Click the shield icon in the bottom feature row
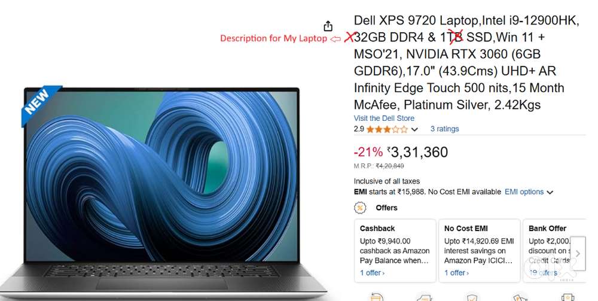The image size is (598, 301). [x=472, y=297]
